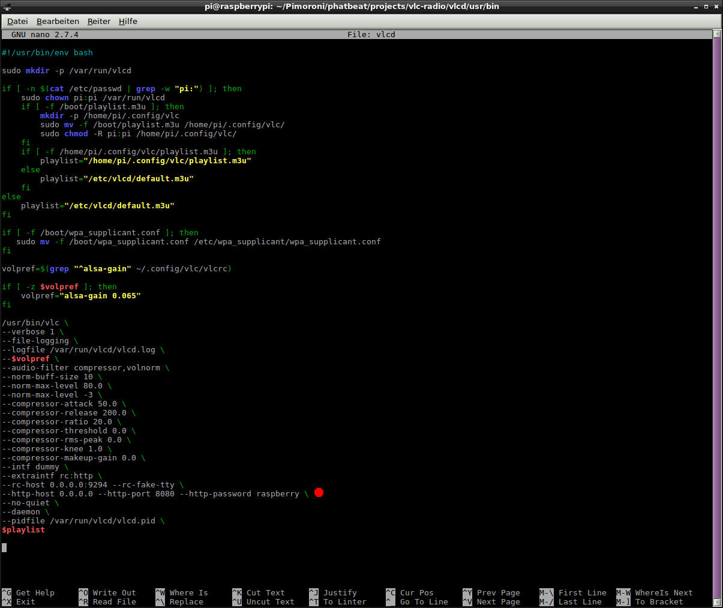Screen dimensions: 723x608
Task: Open the Bearbeiten menu
Action: click(58, 21)
